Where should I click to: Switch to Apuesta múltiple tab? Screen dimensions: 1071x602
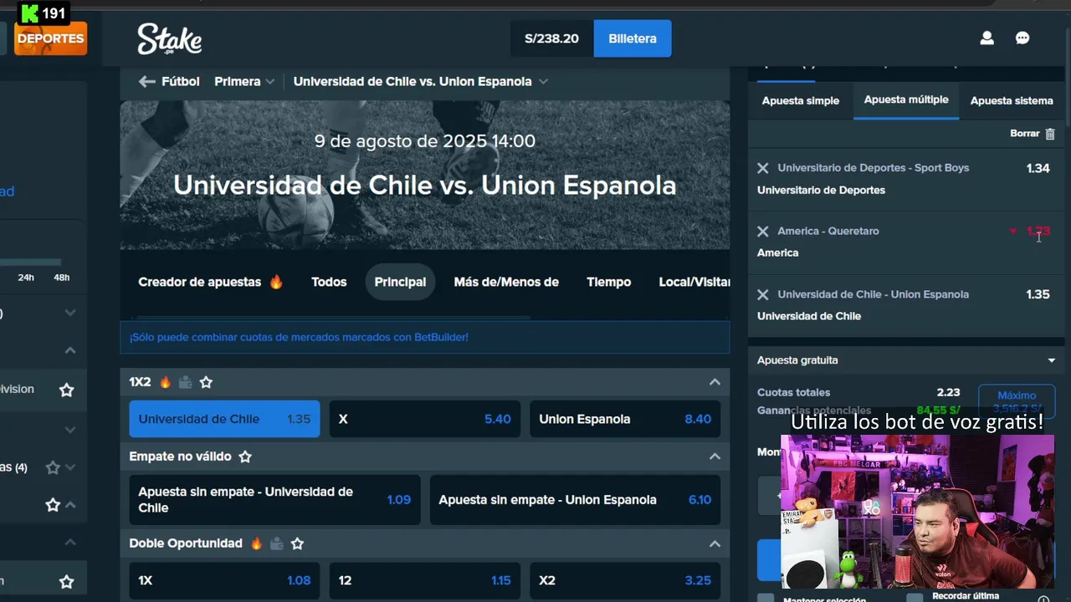(x=906, y=100)
